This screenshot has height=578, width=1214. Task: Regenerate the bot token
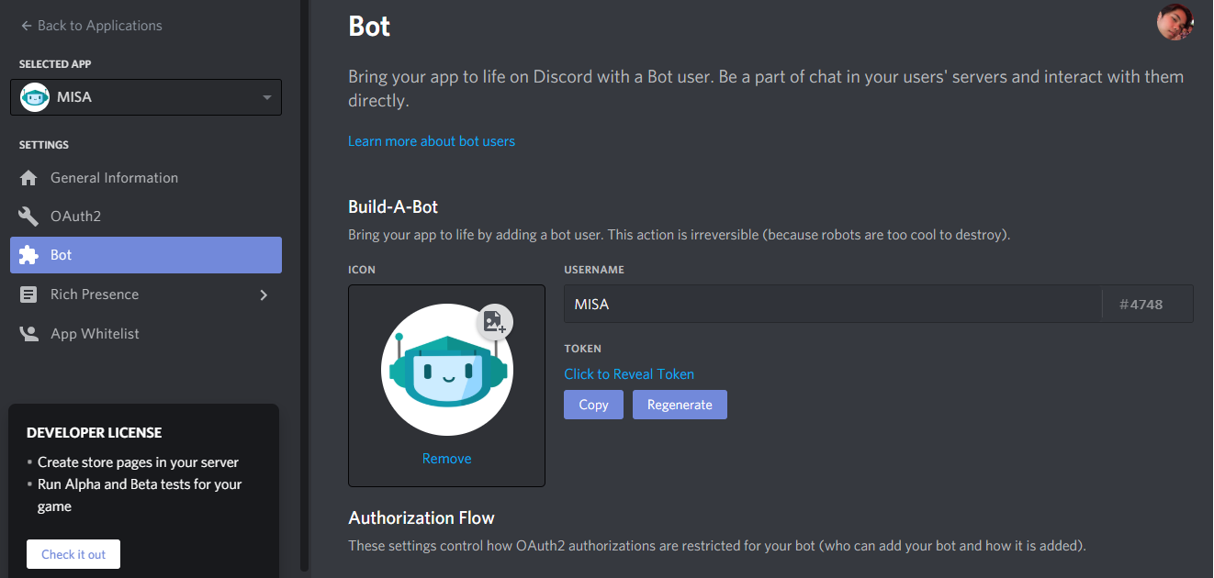[x=680, y=405]
